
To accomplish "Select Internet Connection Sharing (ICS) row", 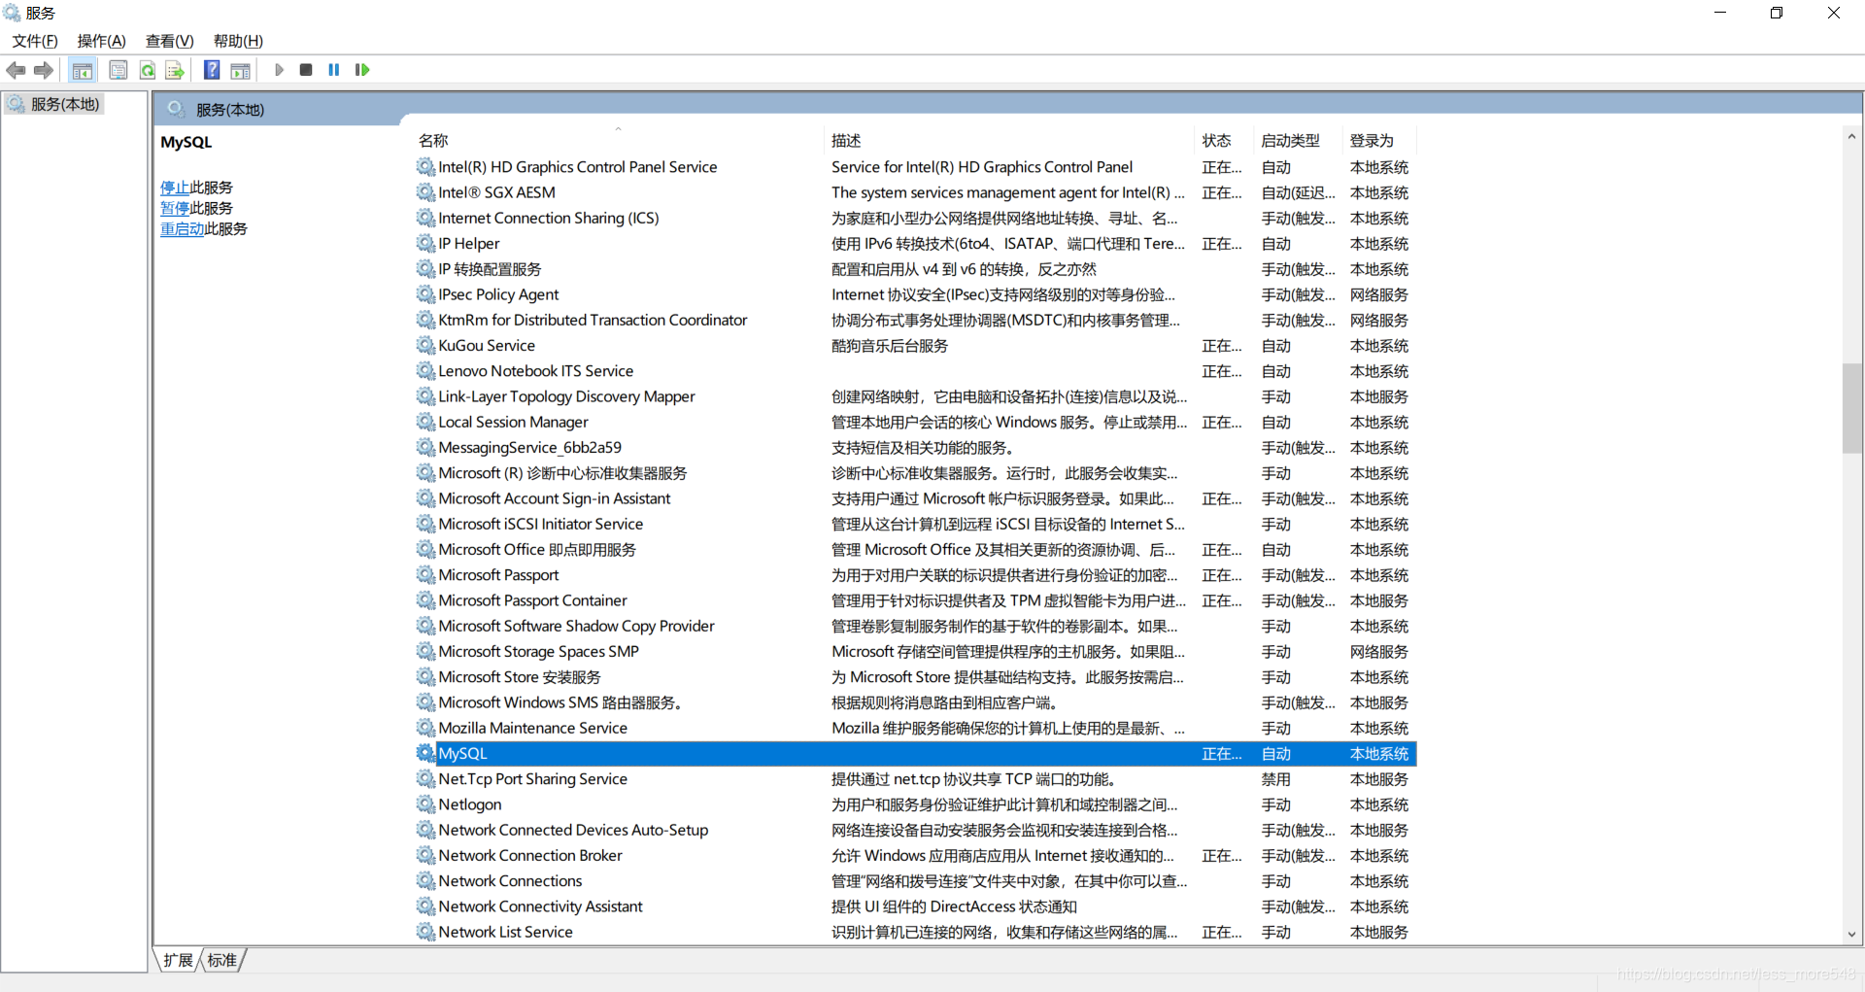I will coord(916,218).
